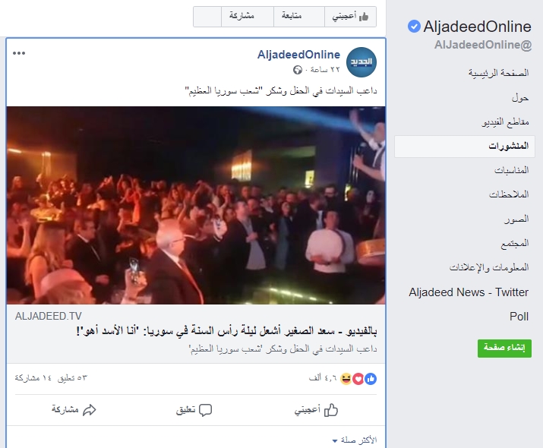Image resolution: width=543 pixels, height=448 pixels.
Task: Click the blue thumbs-up reaction icon
Action: coord(371,379)
